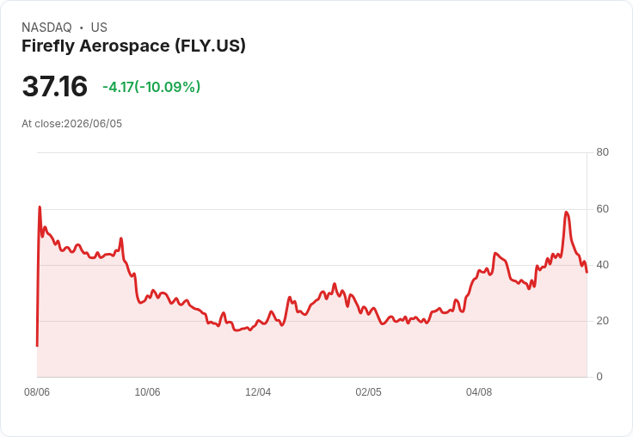Click the 20 y-axis value label
The height and width of the screenshot is (437, 633).
point(602,321)
